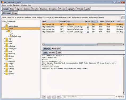Viewport: 126px width, 100px height.
Task: Expand the employees folder node
Action: [x=4, y=49]
